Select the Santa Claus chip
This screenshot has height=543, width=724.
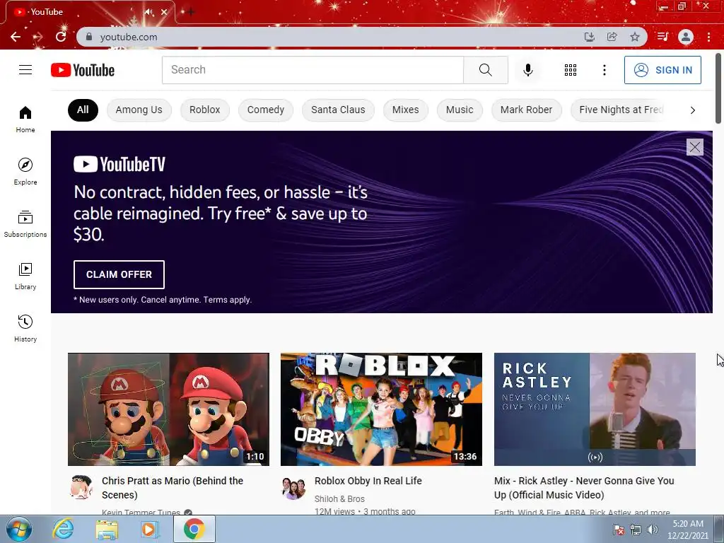click(x=338, y=110)
